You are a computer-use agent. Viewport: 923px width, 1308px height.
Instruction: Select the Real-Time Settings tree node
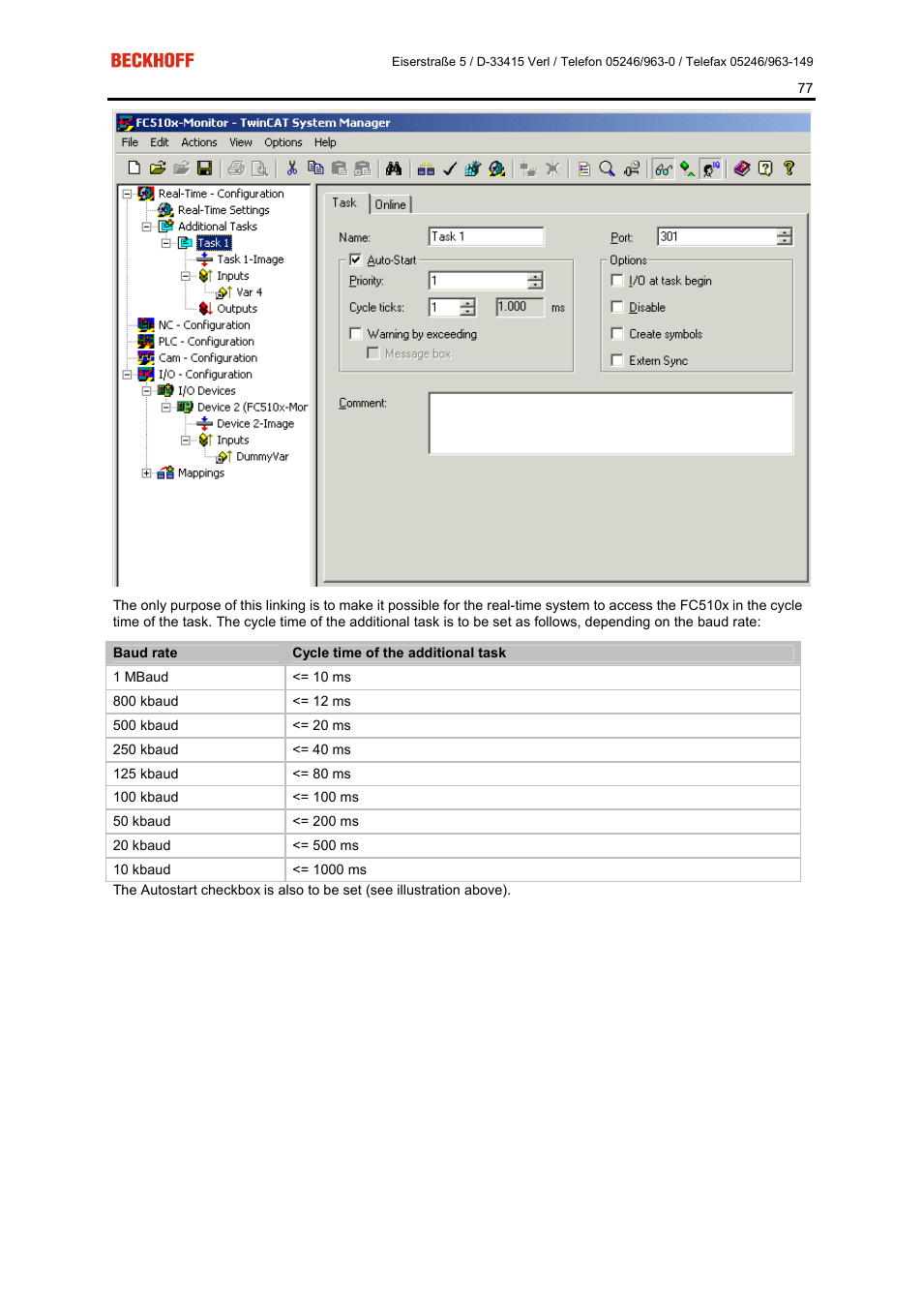click(223, 210)
